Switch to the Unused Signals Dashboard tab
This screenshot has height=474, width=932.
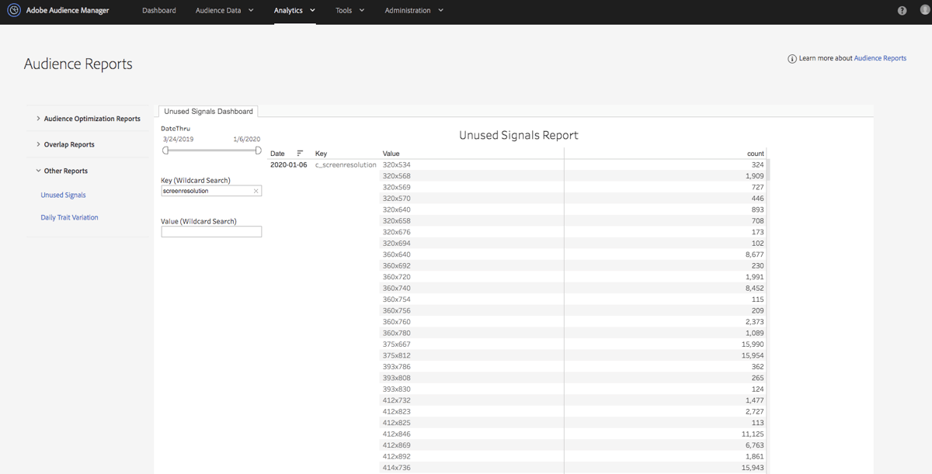pos(207,111)
